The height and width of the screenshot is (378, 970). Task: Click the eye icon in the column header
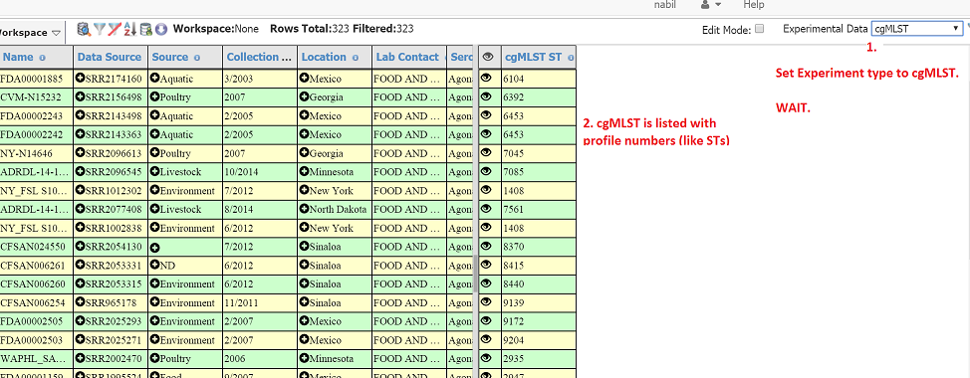coord(488,57)
